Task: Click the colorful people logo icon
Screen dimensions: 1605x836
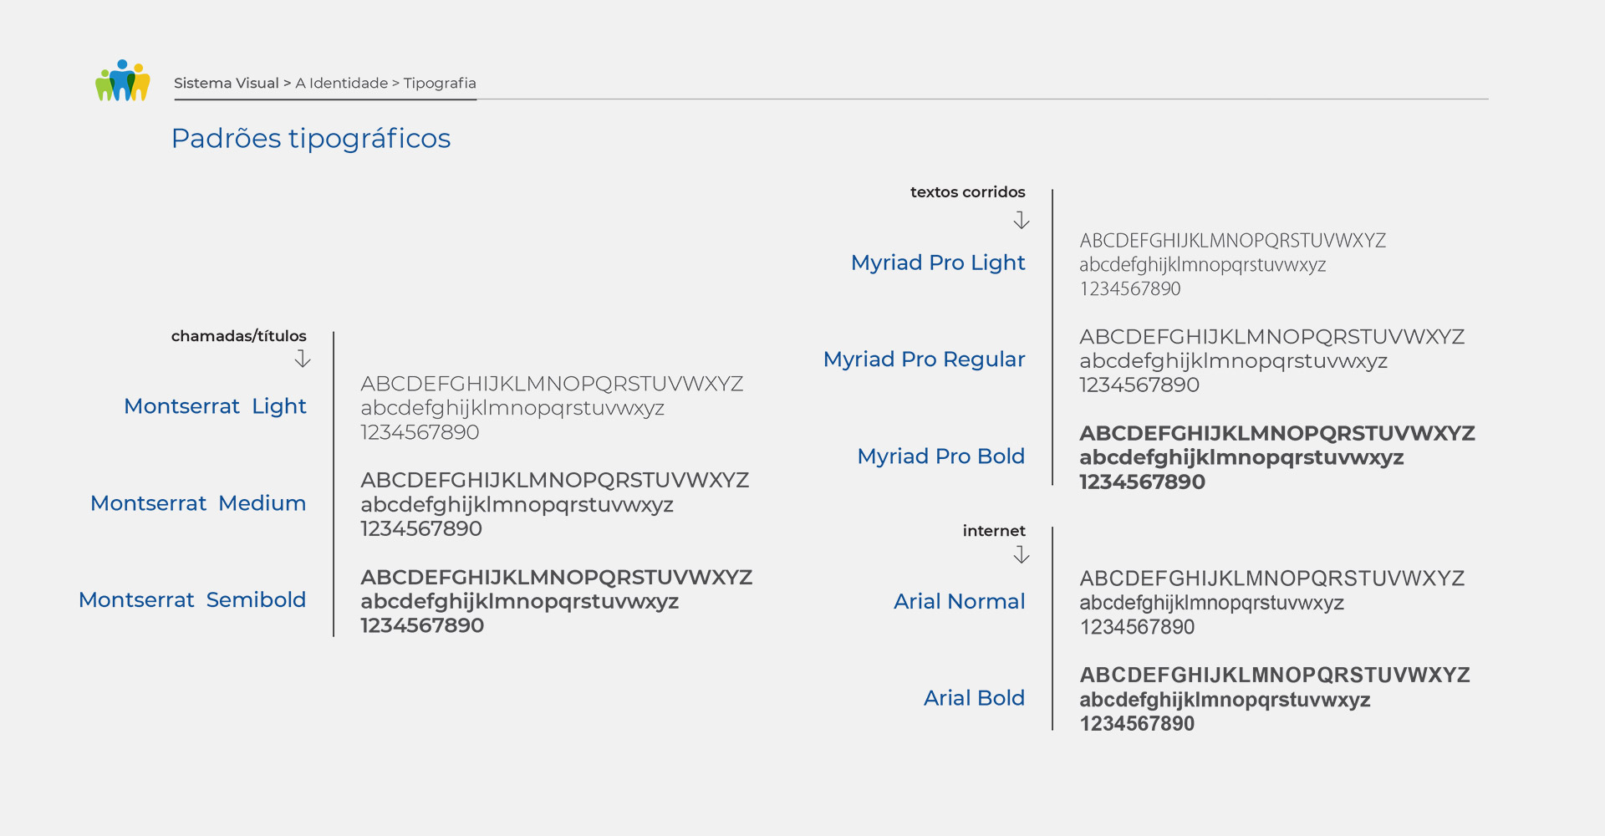Action: pos(123,81)
